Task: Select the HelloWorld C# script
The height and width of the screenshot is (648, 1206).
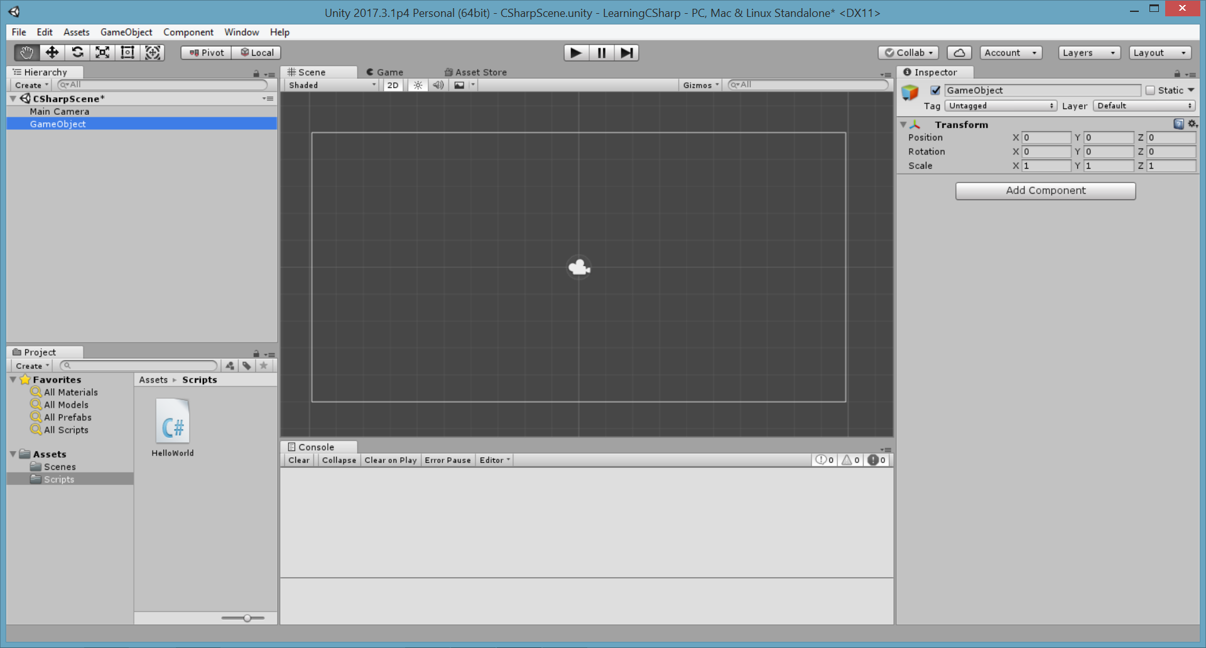Action: 173,428
